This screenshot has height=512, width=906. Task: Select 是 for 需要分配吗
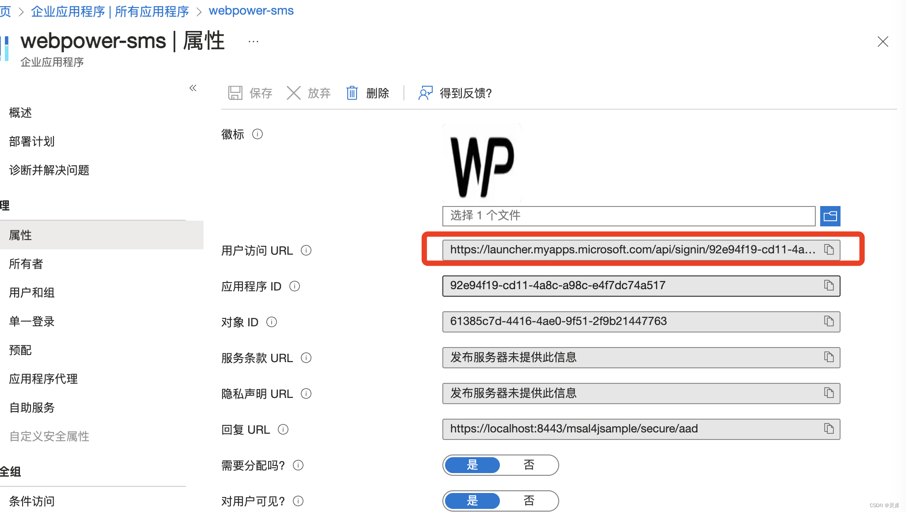[472, 465]
